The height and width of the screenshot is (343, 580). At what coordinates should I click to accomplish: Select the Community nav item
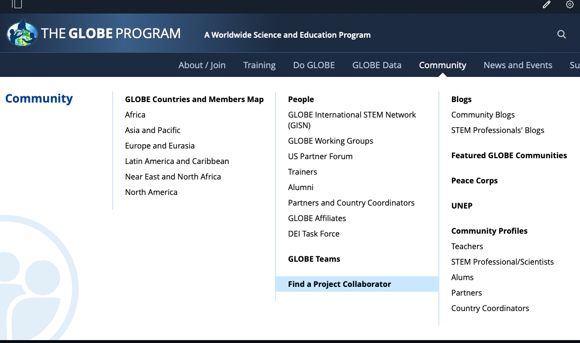[442, 65]
